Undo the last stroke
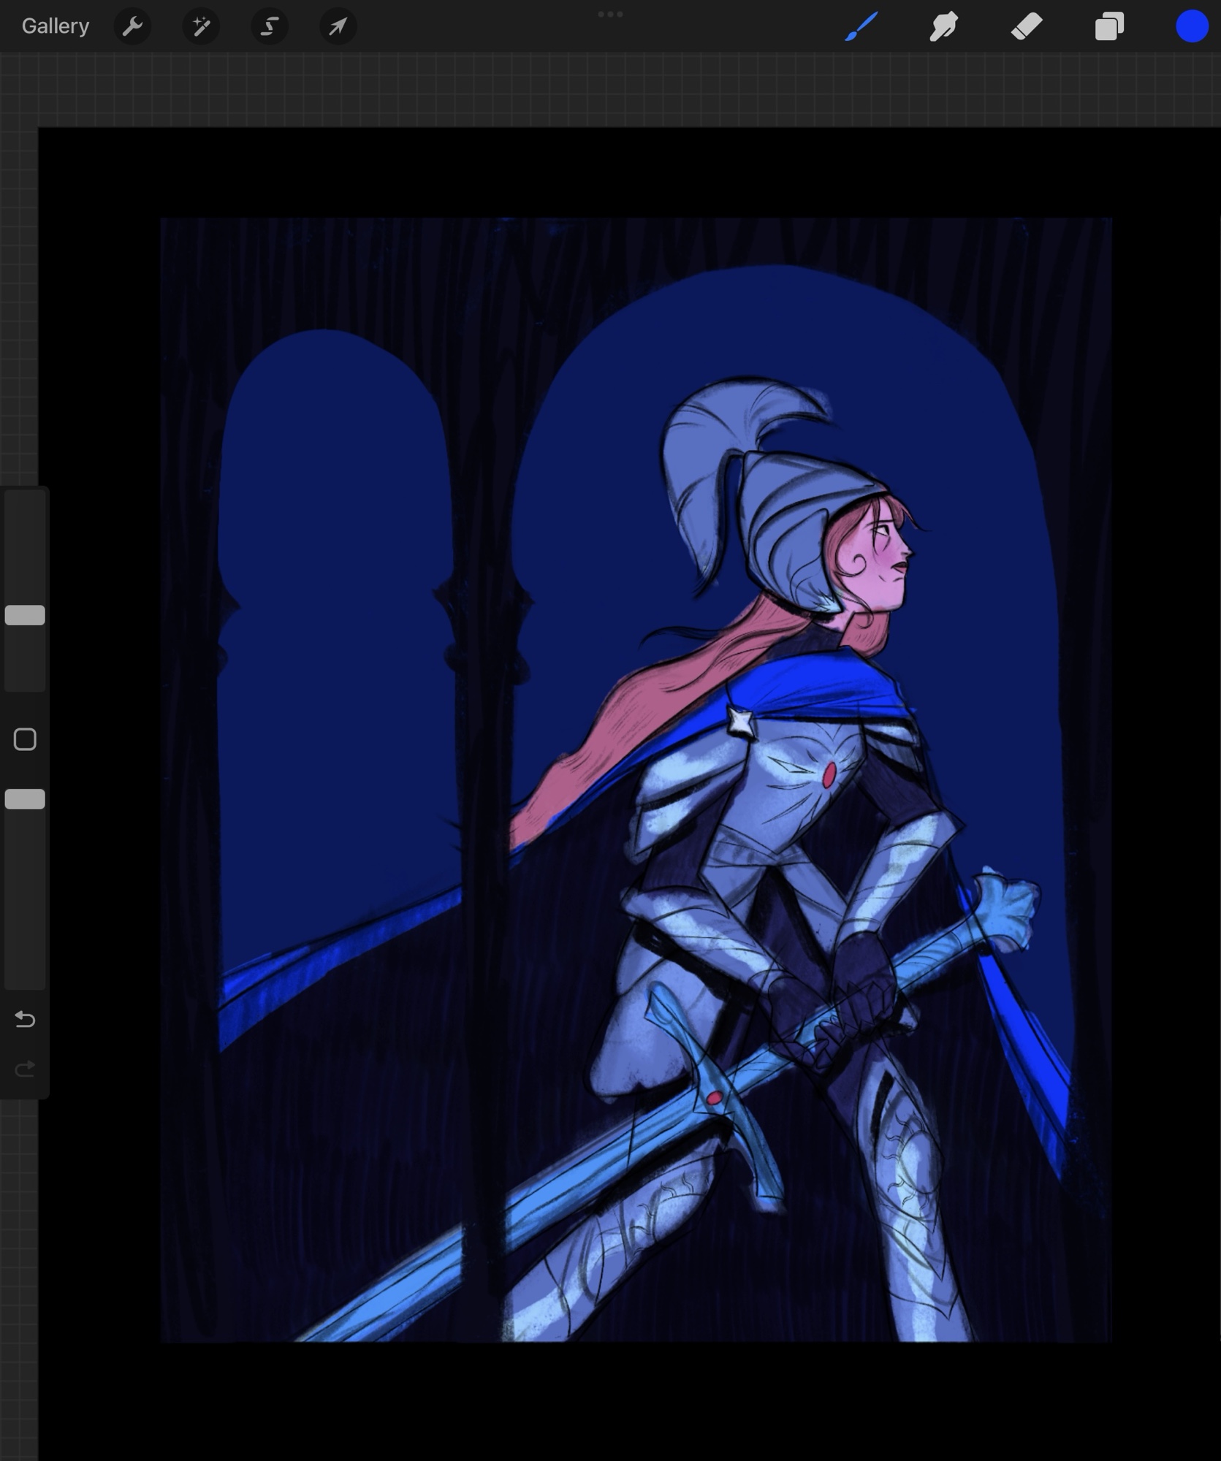This screenshot has height=1461, width=1221. pyautogui.click(x=25, y=1018)
